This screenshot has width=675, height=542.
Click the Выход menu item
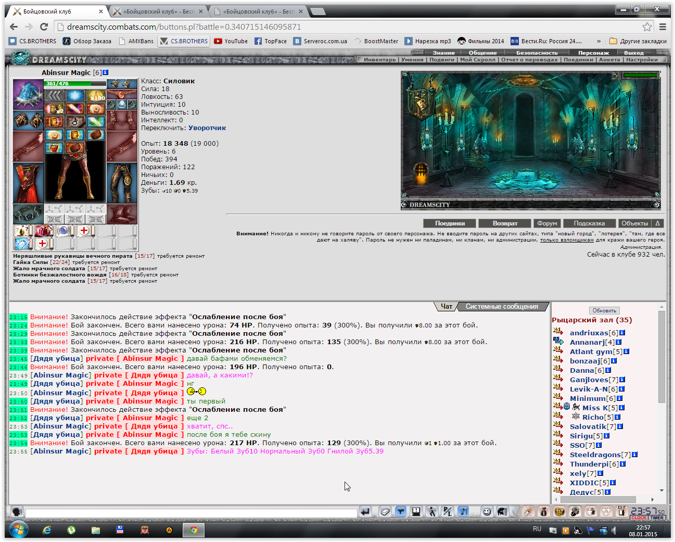(x=634, y=53)
